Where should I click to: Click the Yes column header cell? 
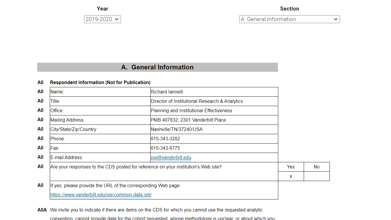(x=291, y=167)
